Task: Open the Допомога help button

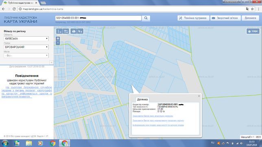Action: tap(250, 18)
